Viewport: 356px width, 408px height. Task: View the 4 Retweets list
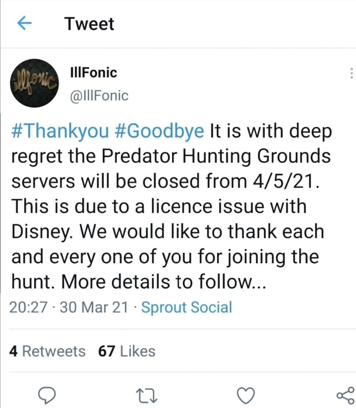47,351
